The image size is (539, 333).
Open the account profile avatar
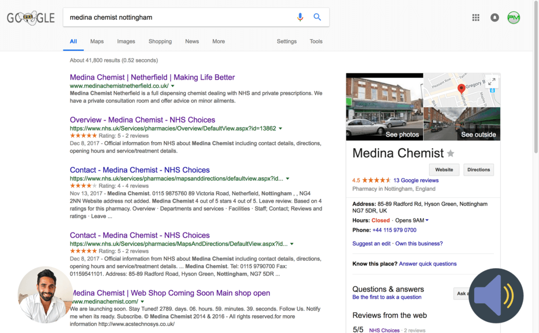pyautogui.click(x=513, y=18)
